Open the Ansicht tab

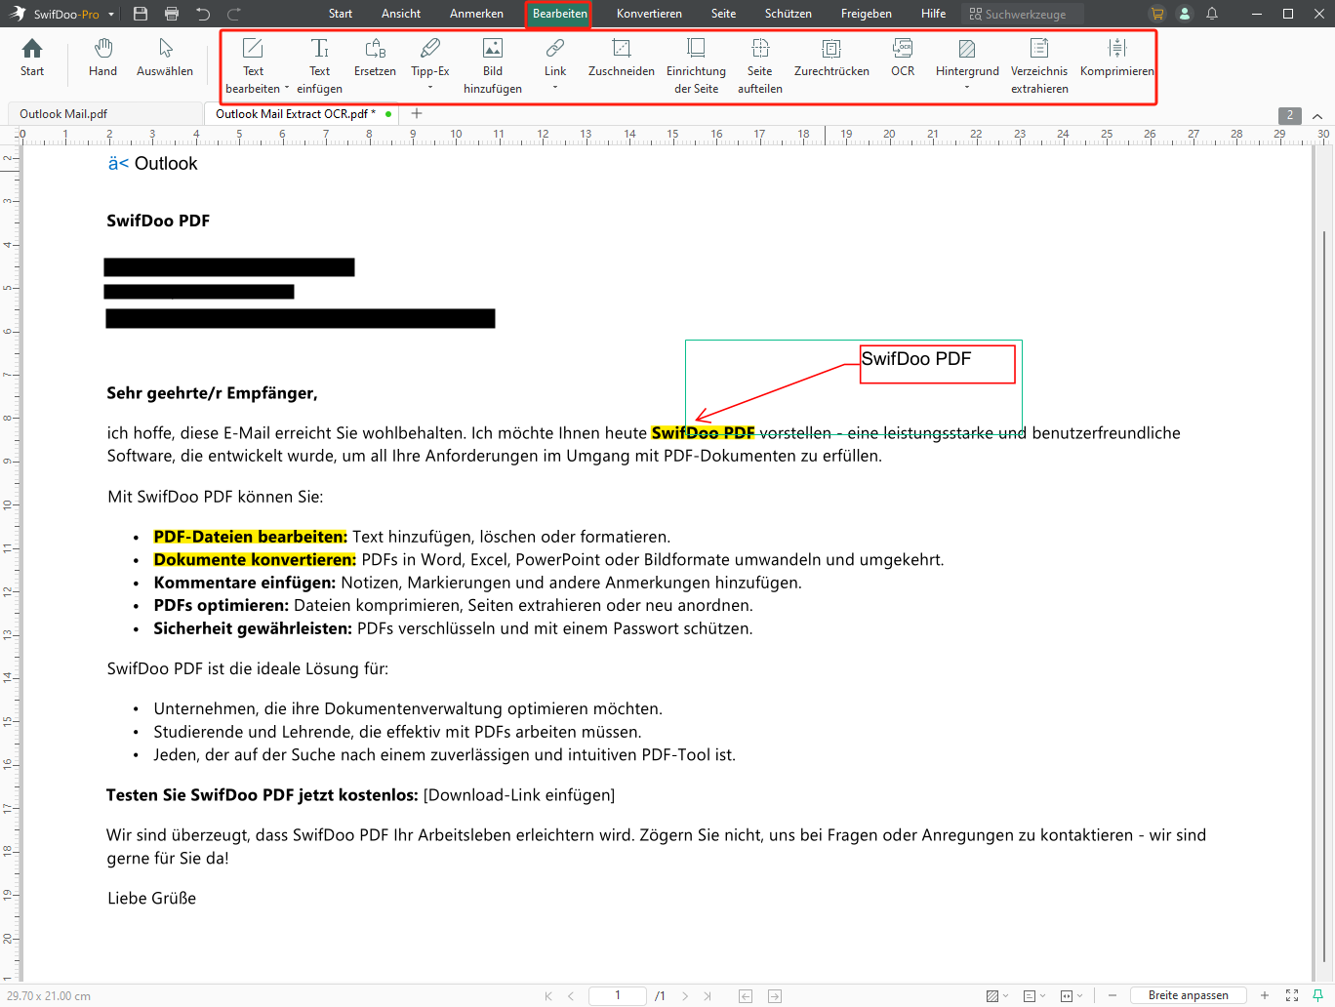(401, 14)
